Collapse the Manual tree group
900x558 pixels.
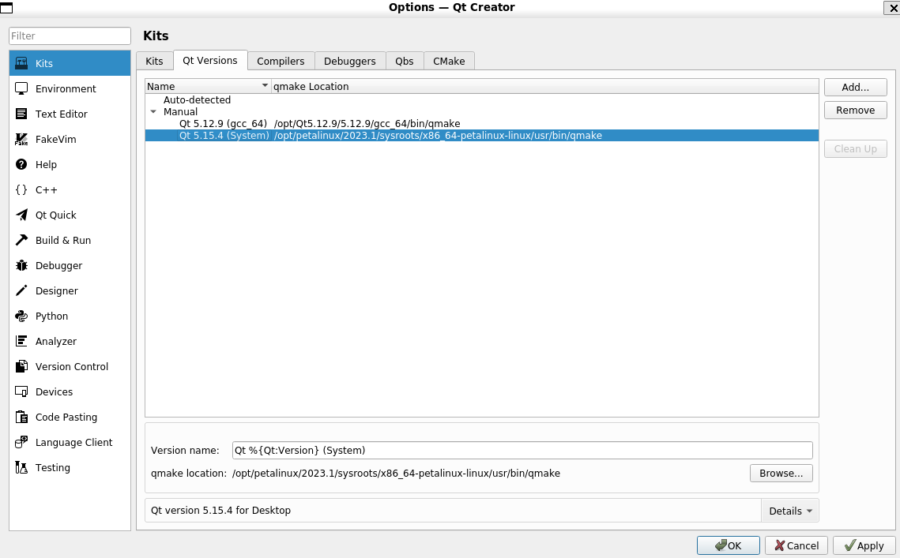click(x=153, y=111)
